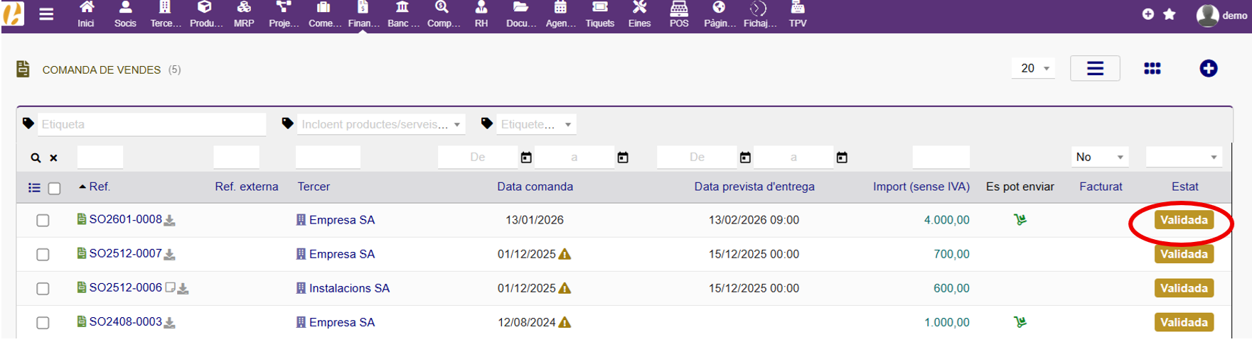Open the Instalacions SA third party link

click(x=349, y=288)
